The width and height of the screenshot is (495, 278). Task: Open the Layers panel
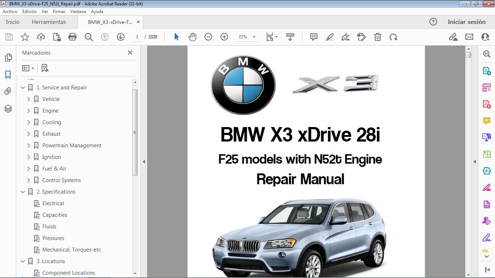coord(8,109)
